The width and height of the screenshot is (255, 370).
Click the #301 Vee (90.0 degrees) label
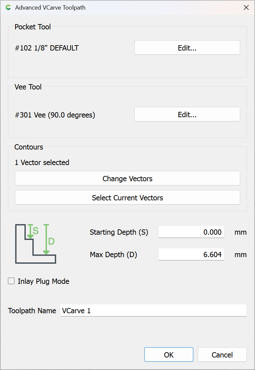(x=55, y=115)
